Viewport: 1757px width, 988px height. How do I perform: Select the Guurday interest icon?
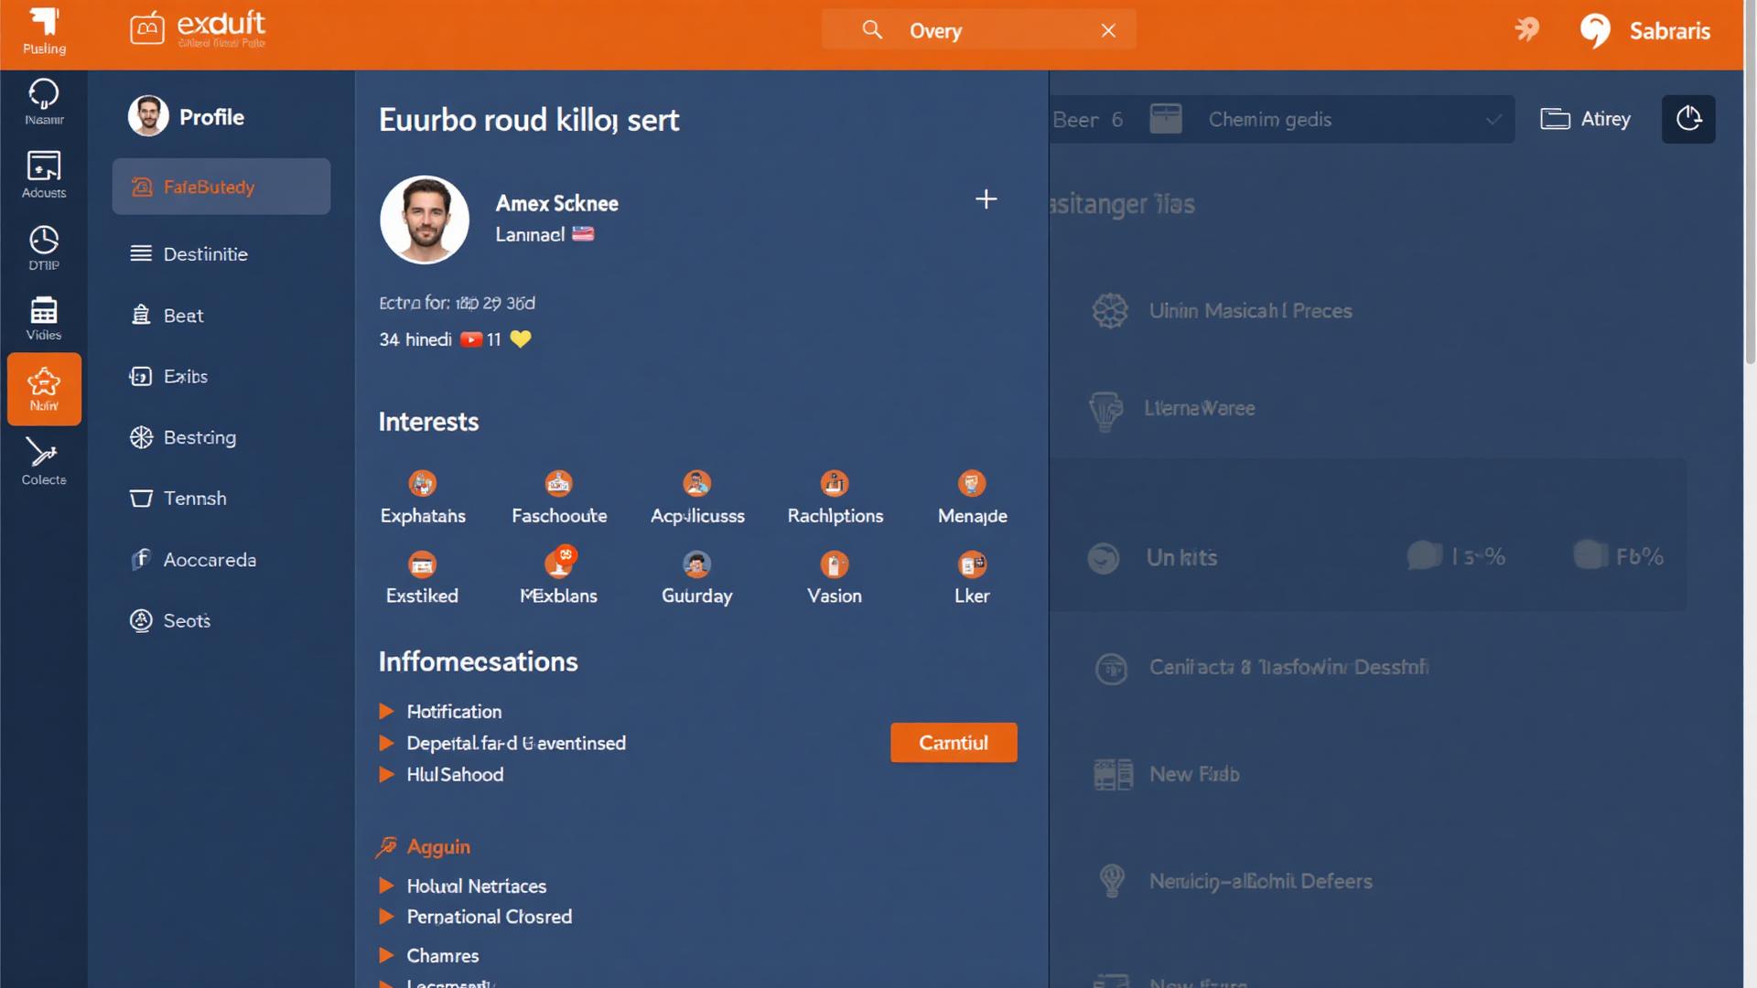696,564
